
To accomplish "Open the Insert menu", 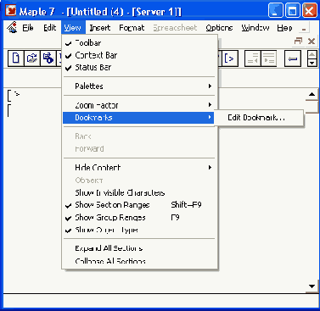I will point(100,28).
